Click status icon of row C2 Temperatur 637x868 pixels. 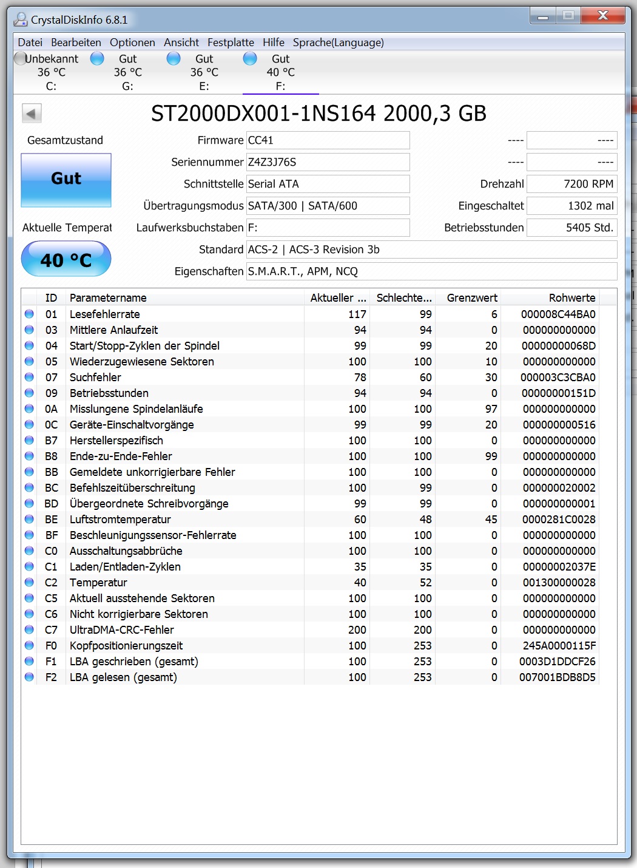click(29, 582)
